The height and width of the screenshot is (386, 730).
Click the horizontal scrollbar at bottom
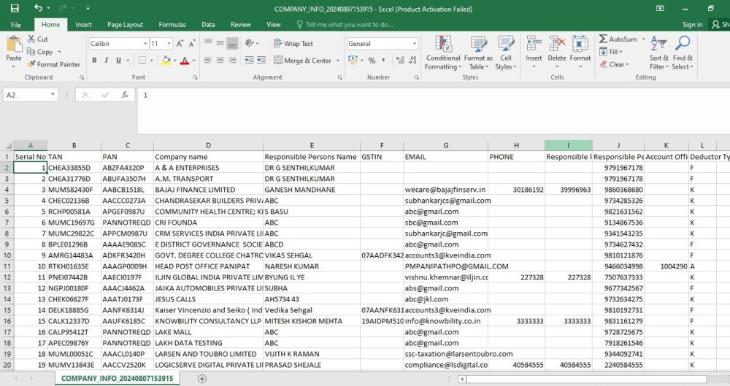click(587, 379)
